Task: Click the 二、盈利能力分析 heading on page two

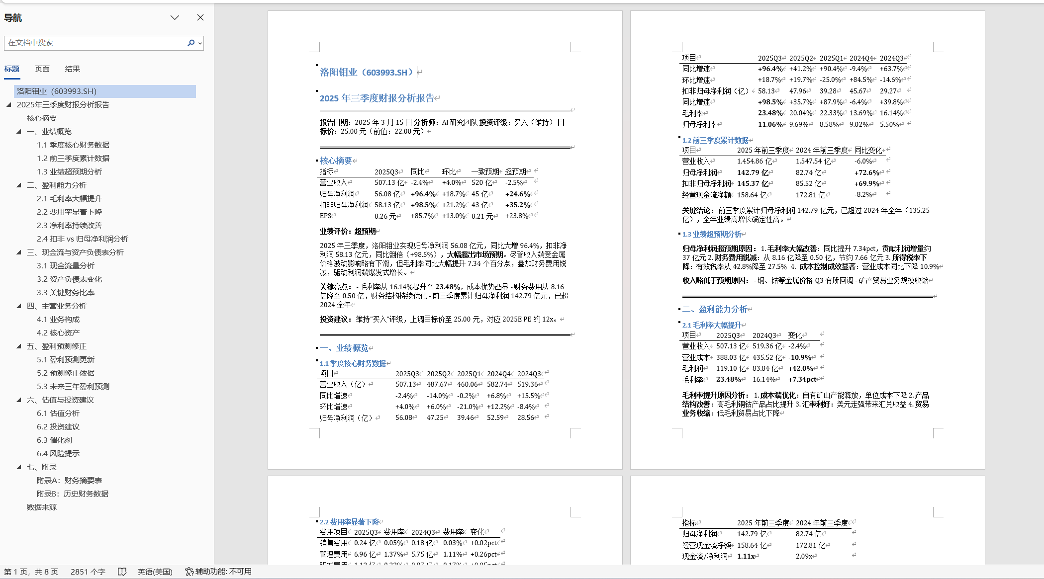Action: coord(715,309)
